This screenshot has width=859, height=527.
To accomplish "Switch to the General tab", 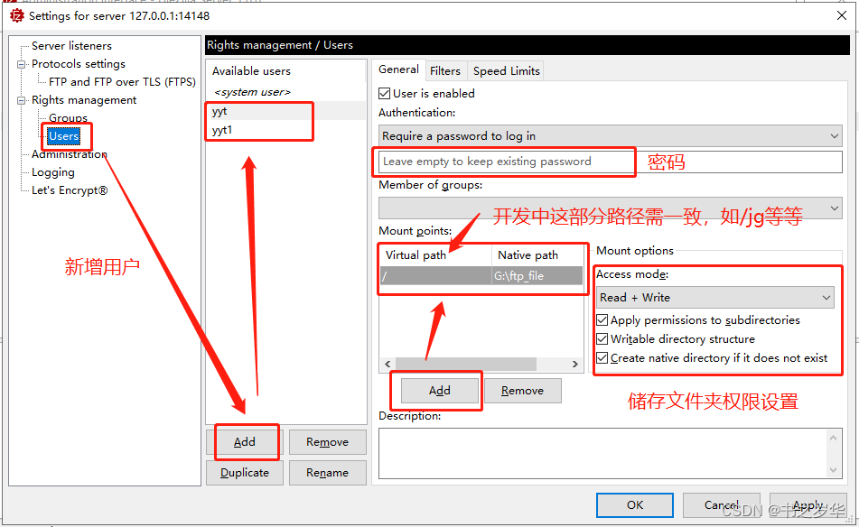I will pos(399,69).
